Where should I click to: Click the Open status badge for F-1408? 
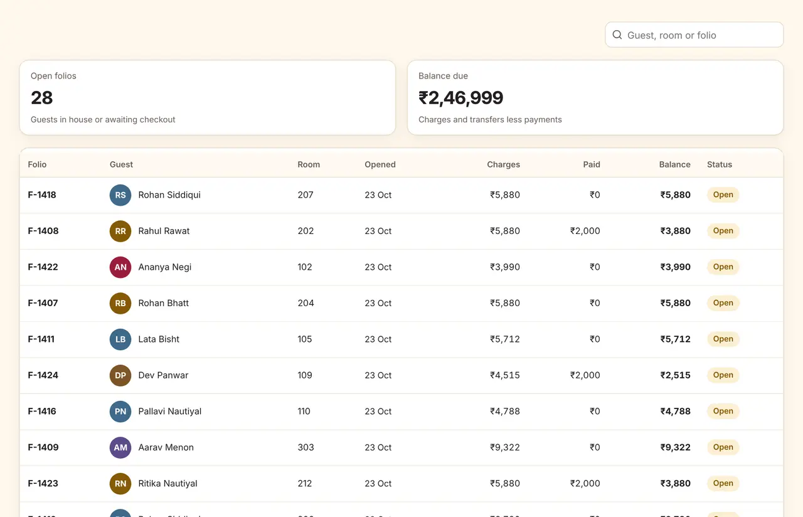(x=723, y=231)
